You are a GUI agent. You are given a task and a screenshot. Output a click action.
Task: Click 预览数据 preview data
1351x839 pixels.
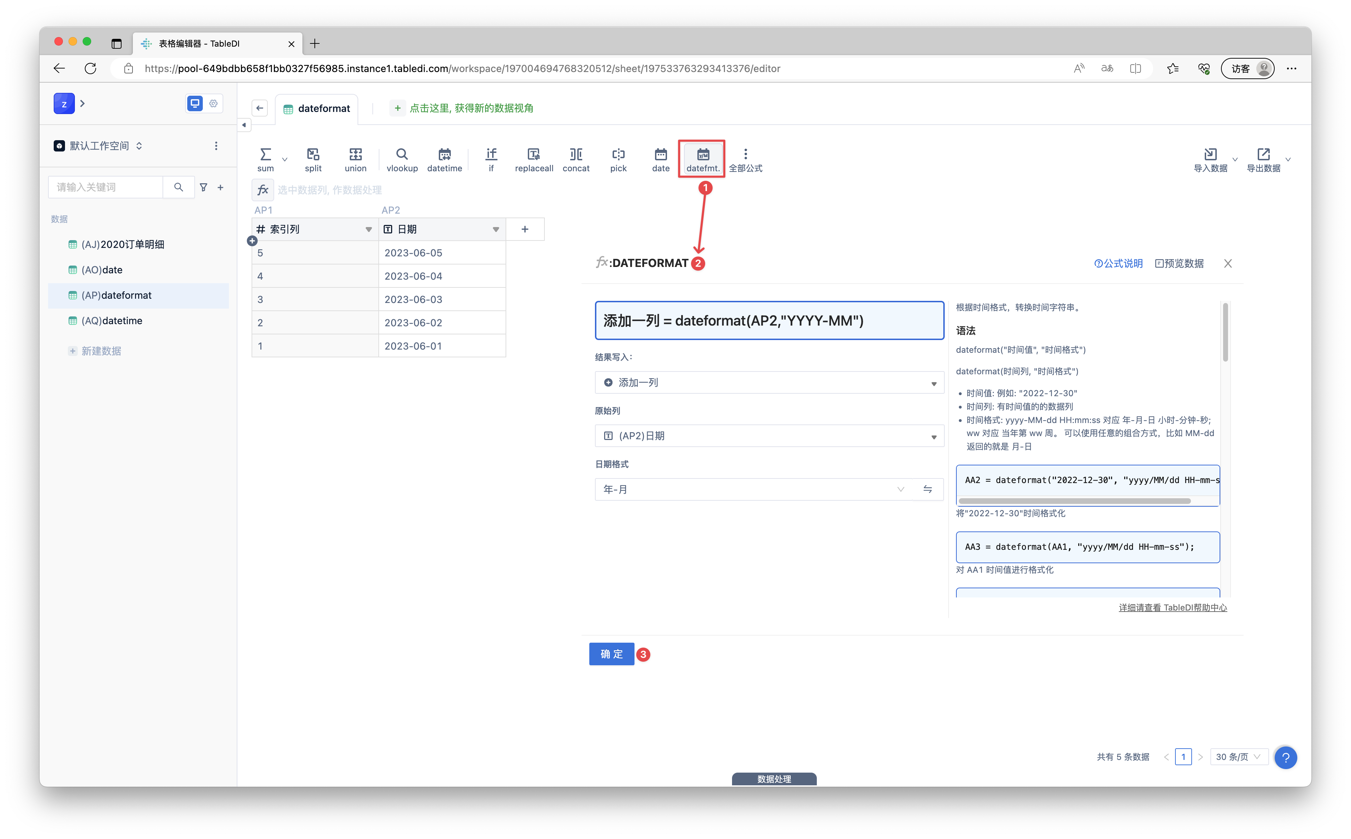(x=1180, y=263)
